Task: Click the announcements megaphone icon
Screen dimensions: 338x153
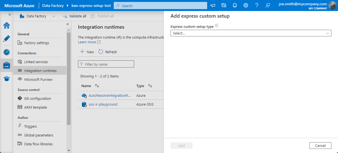Action: point(213,6)
